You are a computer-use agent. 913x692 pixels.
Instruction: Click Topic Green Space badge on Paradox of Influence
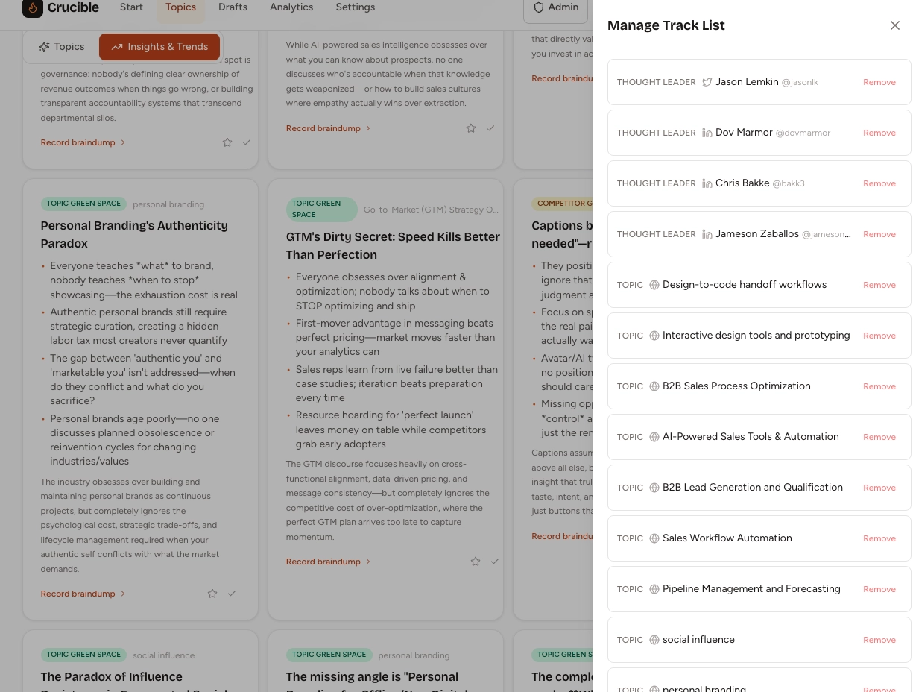point(83,655)
